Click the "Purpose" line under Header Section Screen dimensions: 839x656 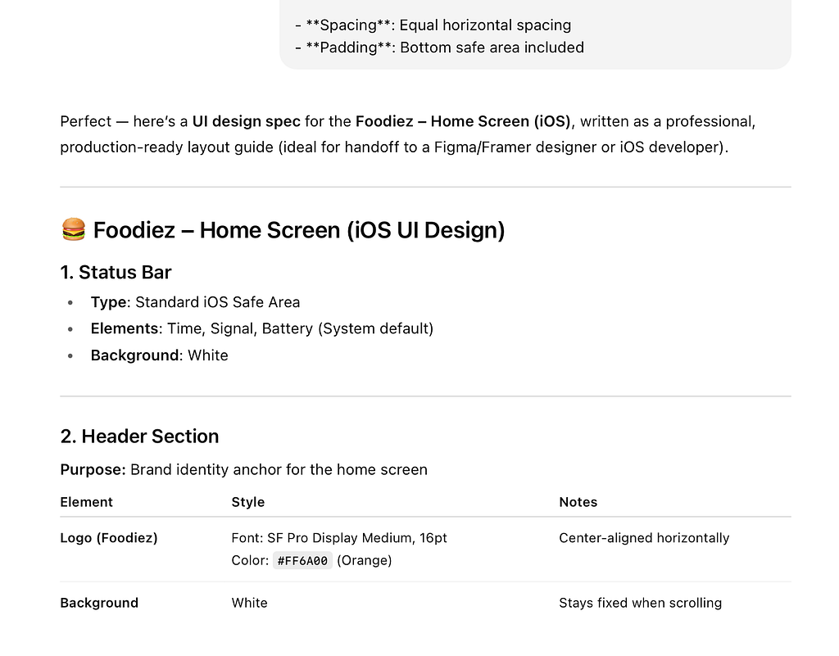tap(243, 470)
